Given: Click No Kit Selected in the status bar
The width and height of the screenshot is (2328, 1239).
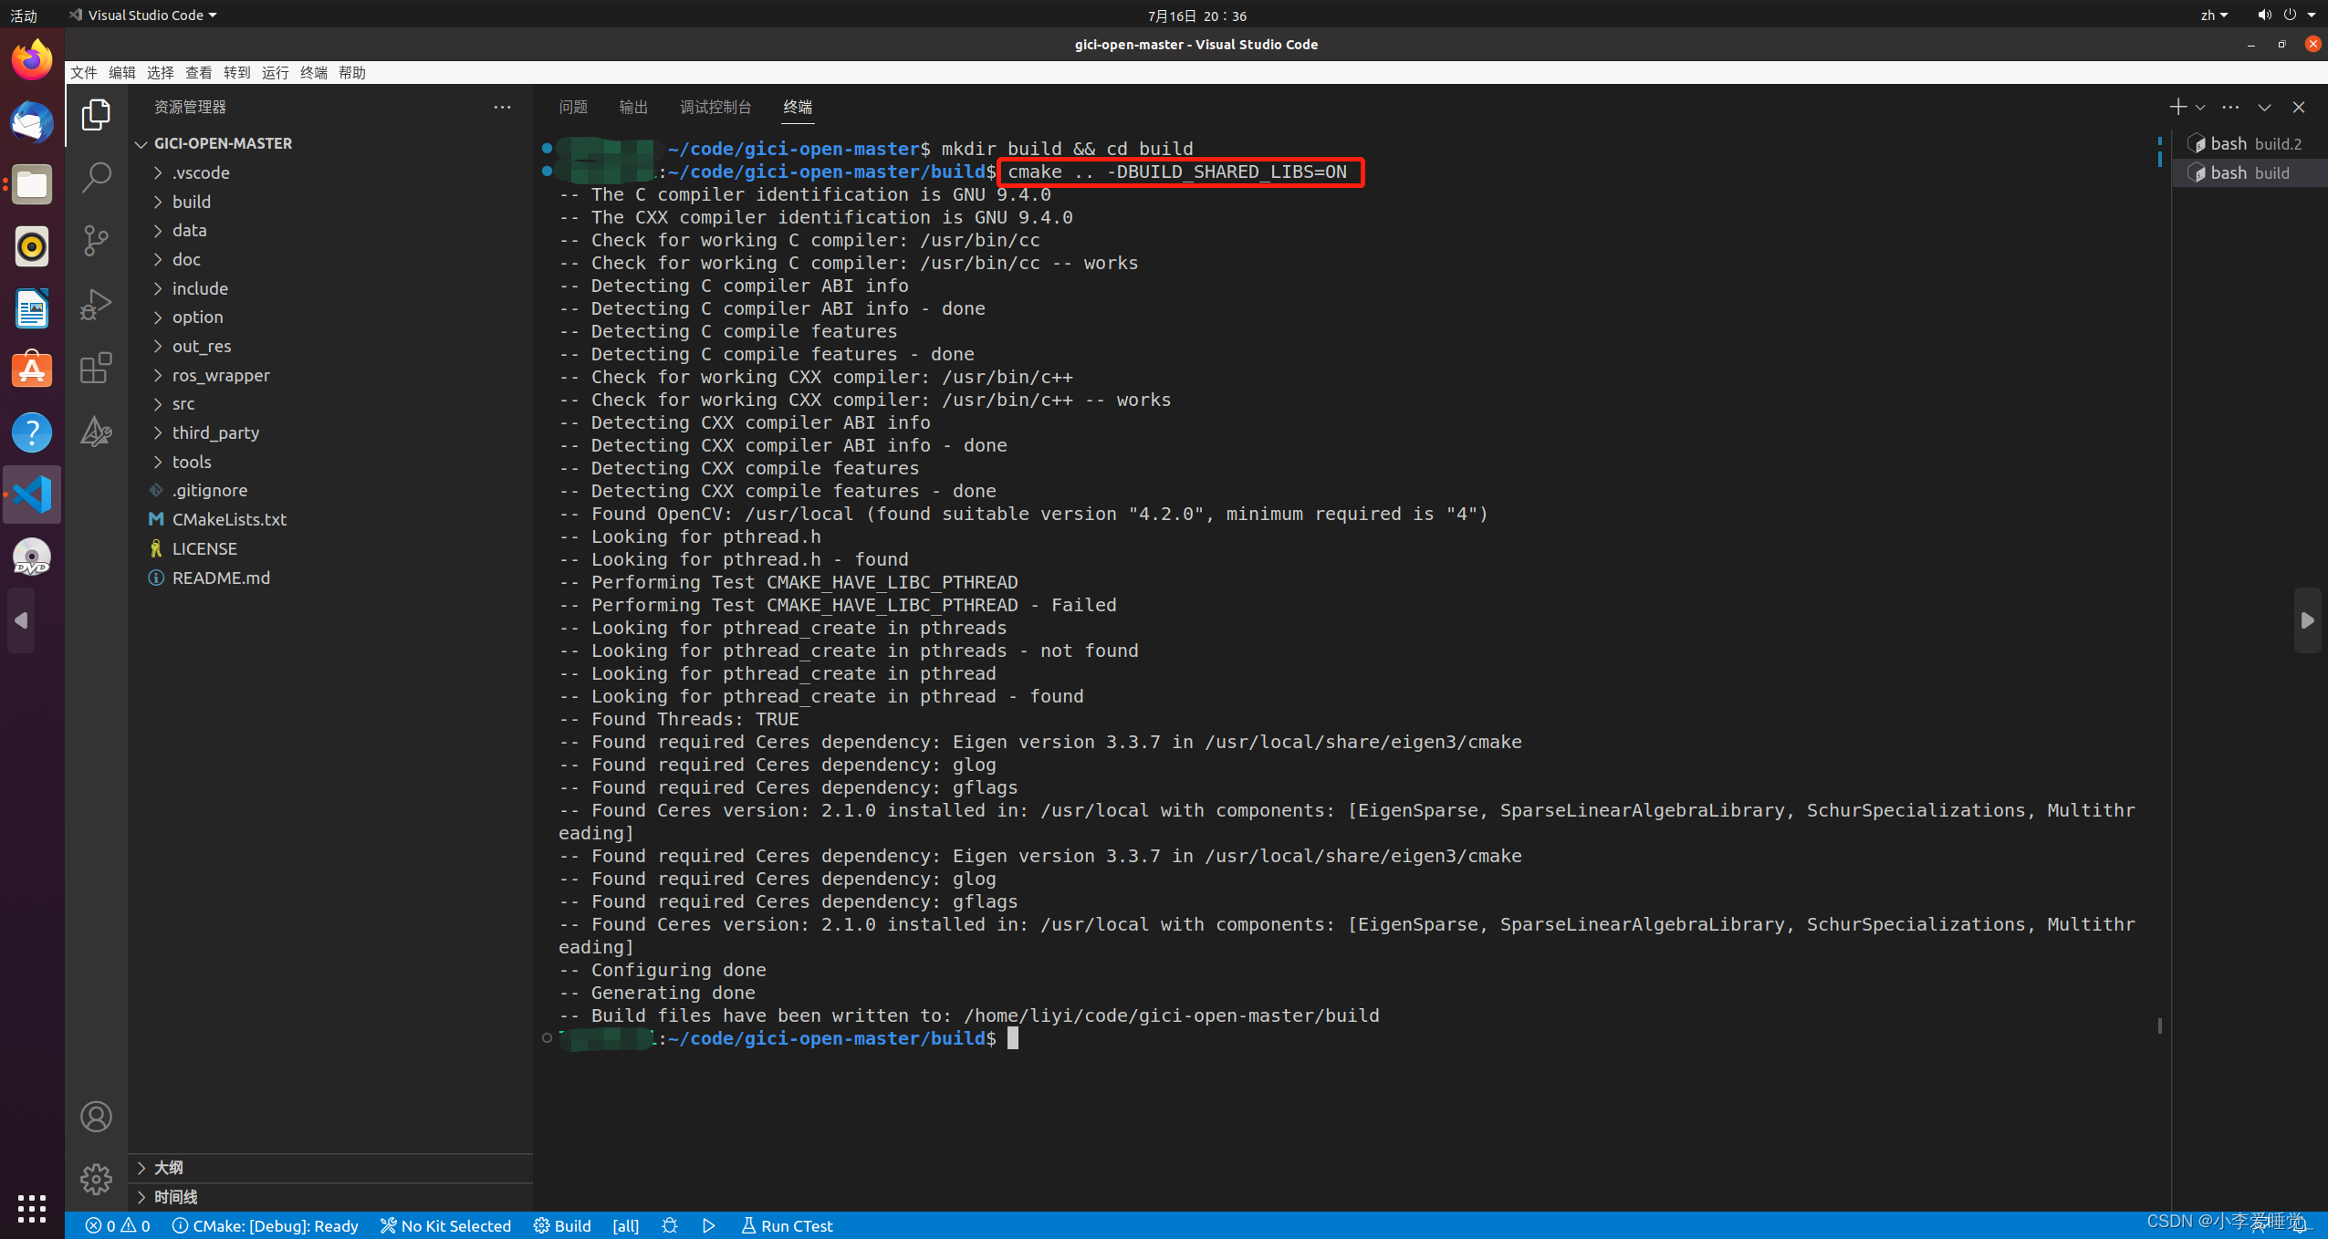Looking at the screenshot, I should pos(446,1225).
